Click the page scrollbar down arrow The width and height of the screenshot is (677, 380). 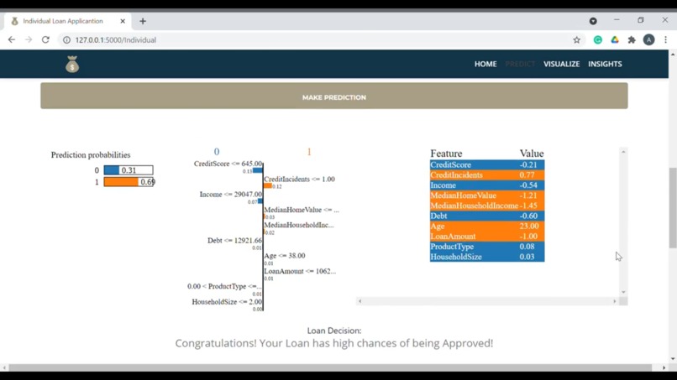pos(673,359)
